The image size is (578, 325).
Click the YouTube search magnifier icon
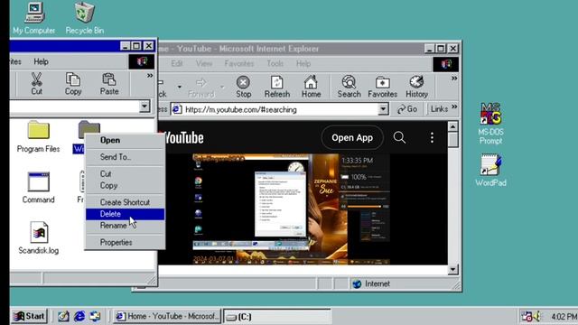[399, 137]
